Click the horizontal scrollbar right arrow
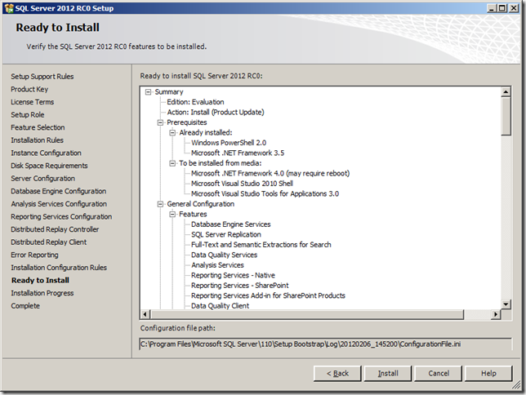 click(496, 314)
